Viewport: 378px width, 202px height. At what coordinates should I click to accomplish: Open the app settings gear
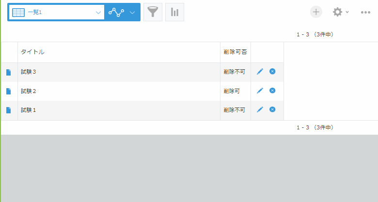click(x=337, y=12)
